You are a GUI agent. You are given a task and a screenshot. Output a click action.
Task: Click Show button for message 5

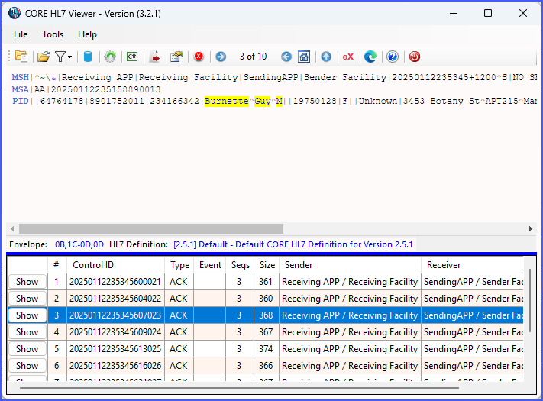tap(27, 349)
